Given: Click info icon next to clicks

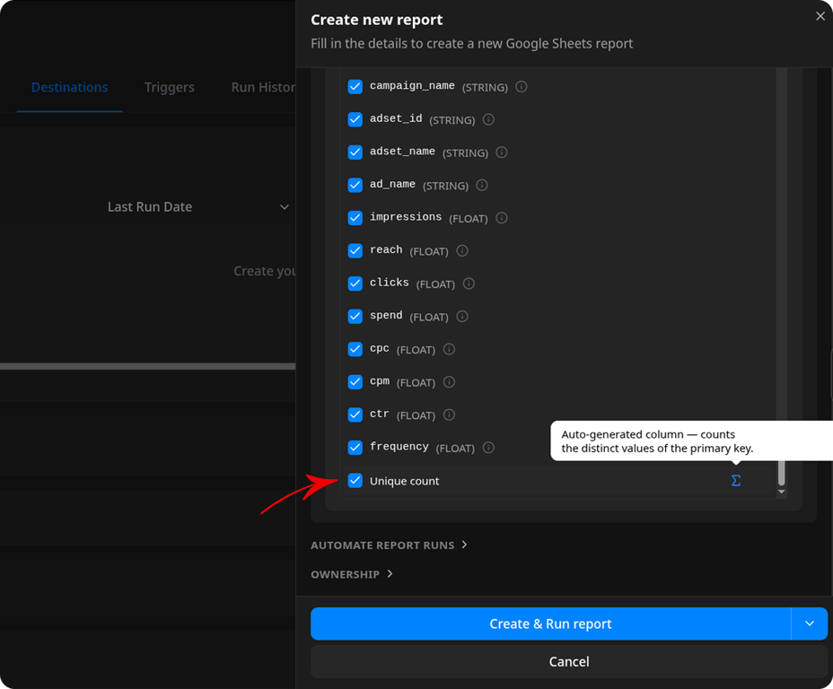Looking at the screenshot, I should coord(469,283).
